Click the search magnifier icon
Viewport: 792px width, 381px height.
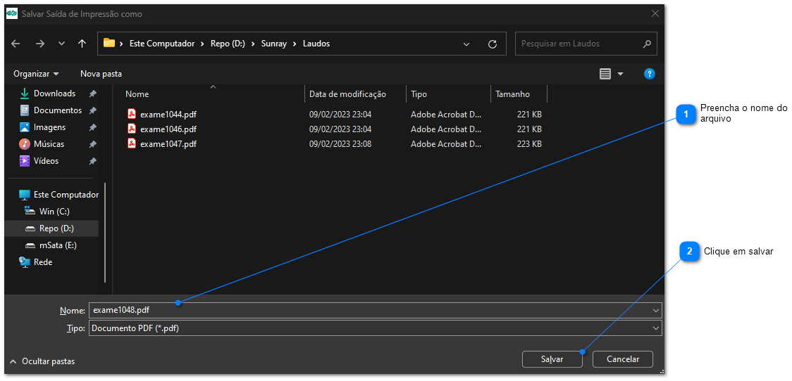(647, 44)
